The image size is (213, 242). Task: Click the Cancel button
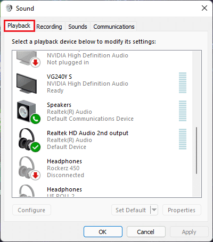click(146, 231)
